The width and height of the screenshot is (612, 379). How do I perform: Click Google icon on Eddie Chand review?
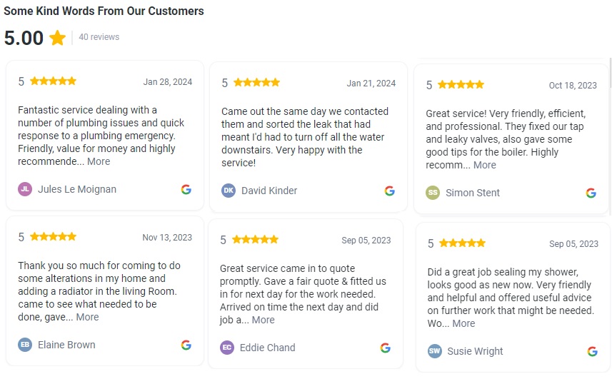coord(385,348)
